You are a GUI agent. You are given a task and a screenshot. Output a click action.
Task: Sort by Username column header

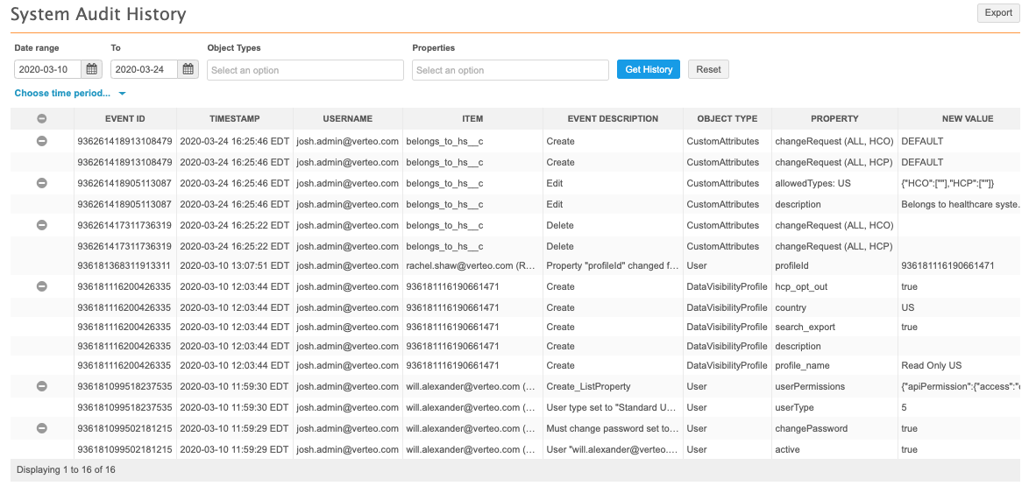coord(347,119)
